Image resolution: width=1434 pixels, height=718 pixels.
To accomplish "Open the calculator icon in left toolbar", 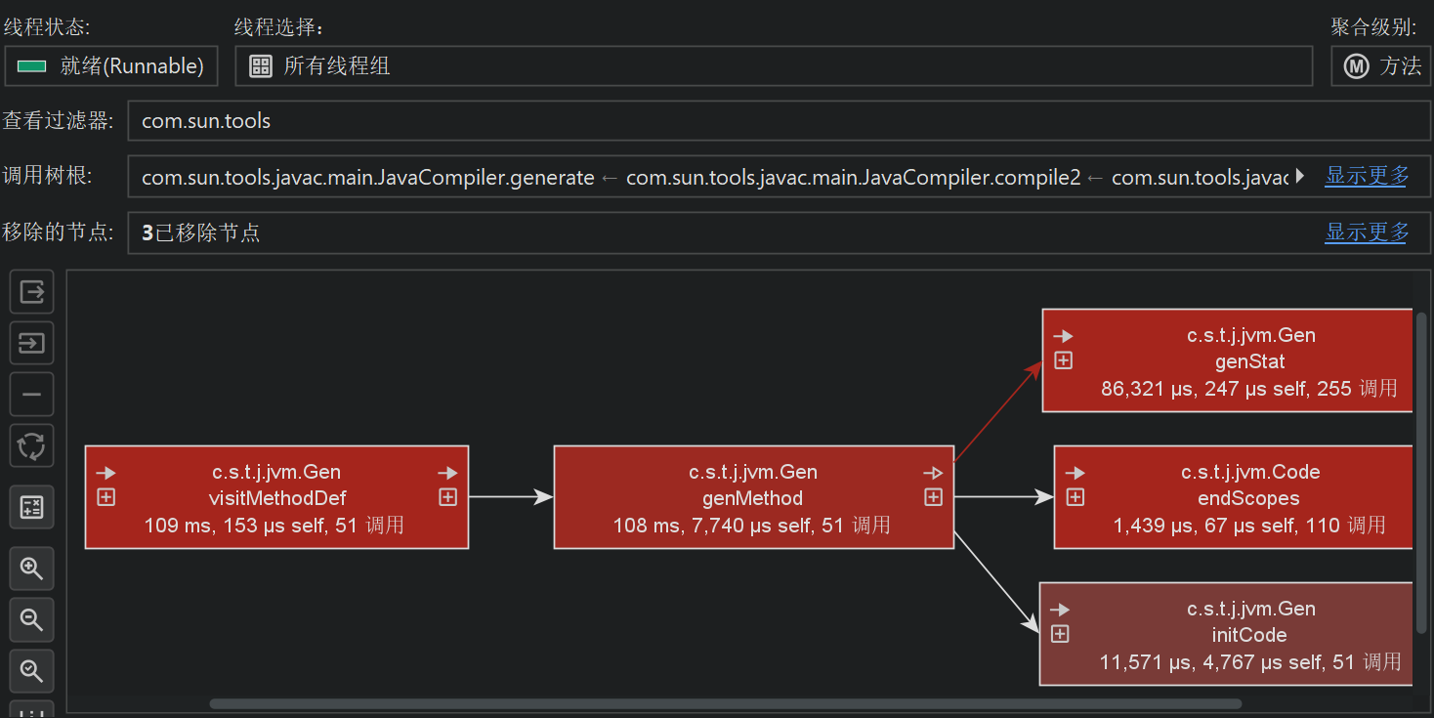I will (31, 507).
